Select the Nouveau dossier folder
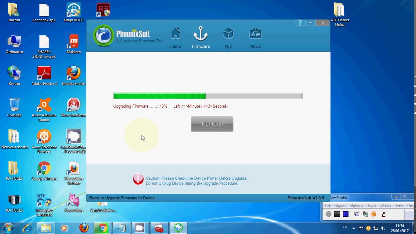 14,139
